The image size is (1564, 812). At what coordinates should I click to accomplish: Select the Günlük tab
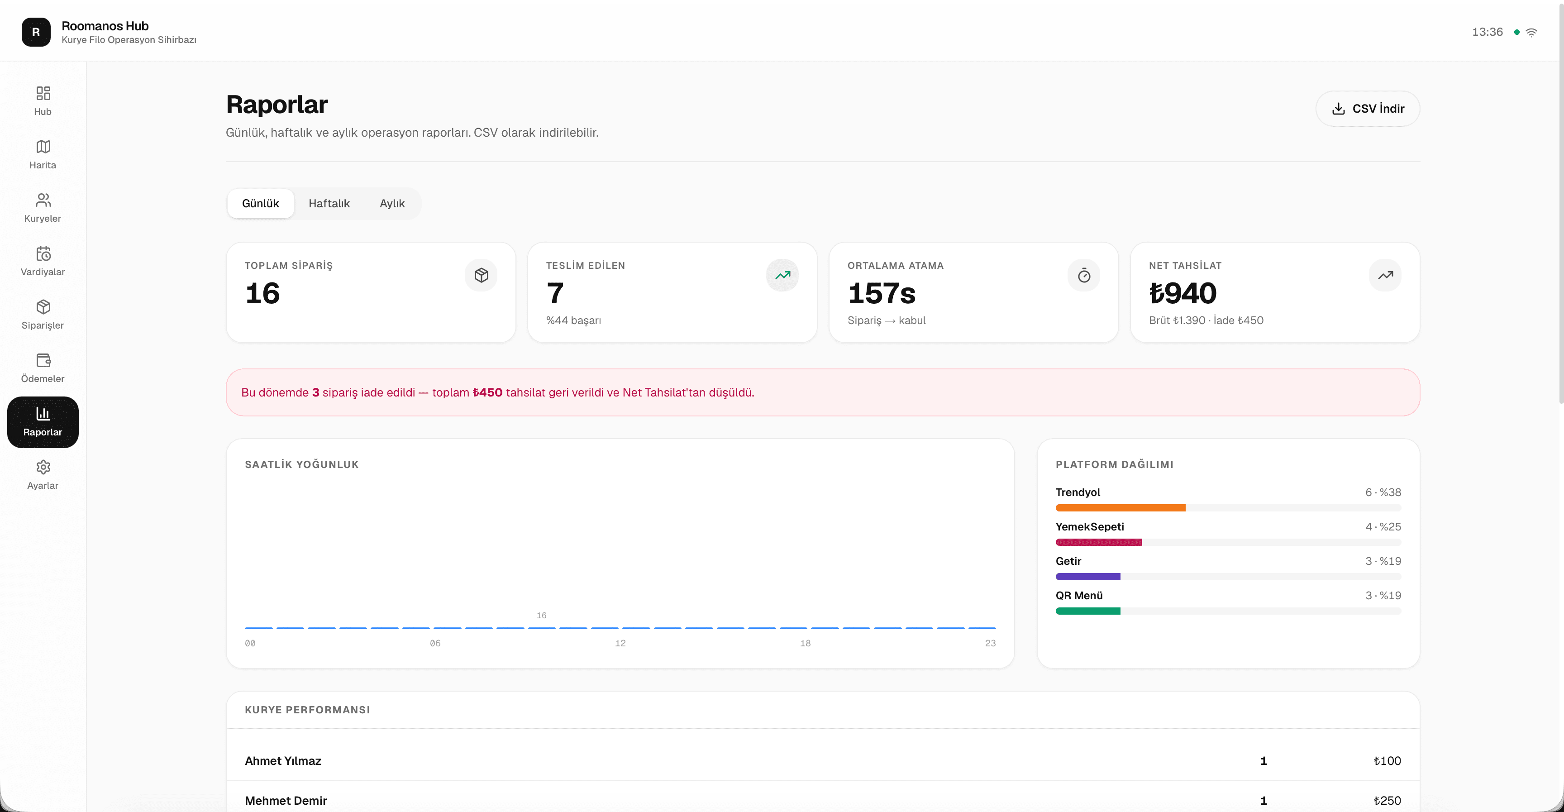[x=261, y=204]
